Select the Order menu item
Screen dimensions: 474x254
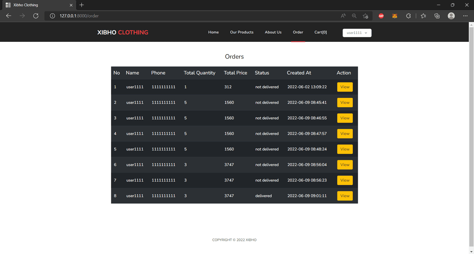[298, 32]
